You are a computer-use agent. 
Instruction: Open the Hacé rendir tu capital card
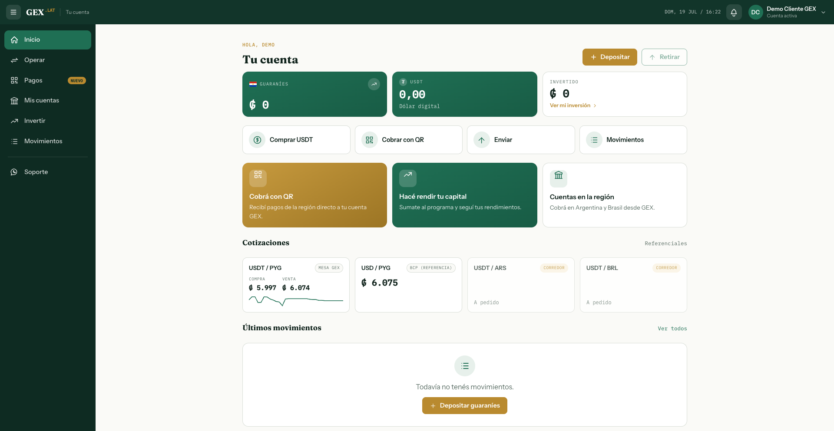click(x=464, y=195)
